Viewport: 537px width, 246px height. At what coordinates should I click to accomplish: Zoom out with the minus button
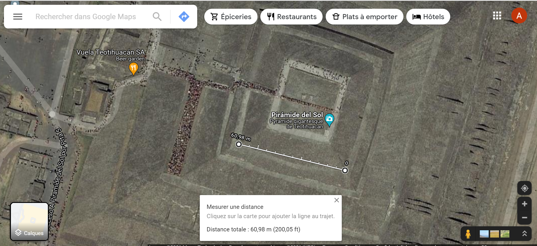524,218
